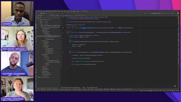Viewport: 181px width, 102px height.
Task: Expand the Part 1 solution folder
Action: [39, 21]
